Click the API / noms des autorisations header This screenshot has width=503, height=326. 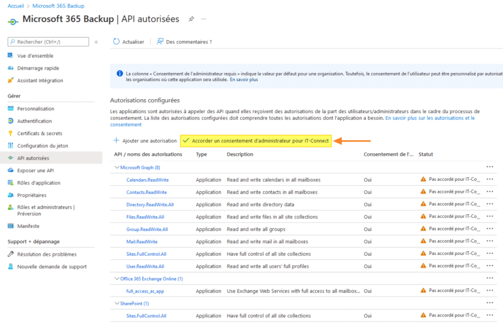[148, 154]
